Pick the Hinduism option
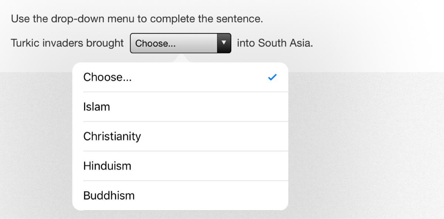The image size is (444, 219). point(107,166)
